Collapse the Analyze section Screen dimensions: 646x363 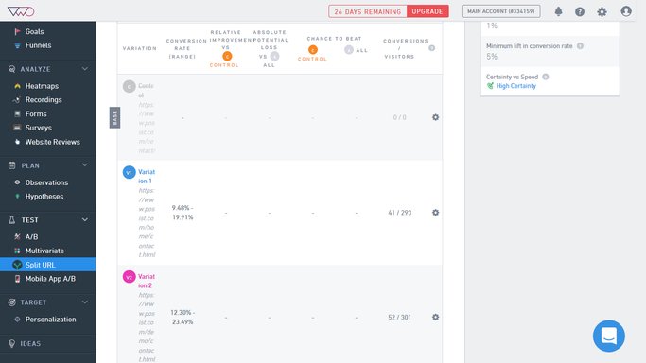[x=85, y=69]
